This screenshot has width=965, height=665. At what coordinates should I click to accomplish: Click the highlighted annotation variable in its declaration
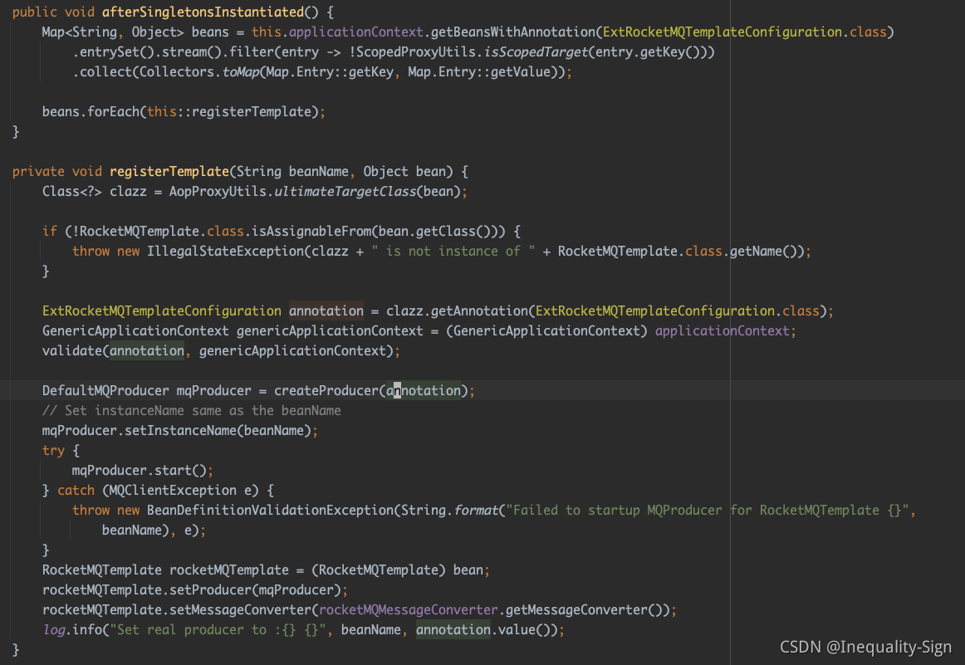(326, 311)
